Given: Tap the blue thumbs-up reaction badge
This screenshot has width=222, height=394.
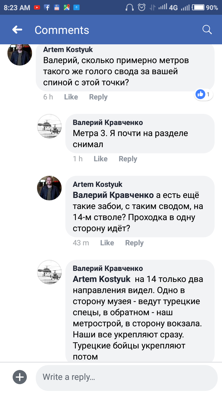Looking at the screenshot, I should (x=201, y=94).
